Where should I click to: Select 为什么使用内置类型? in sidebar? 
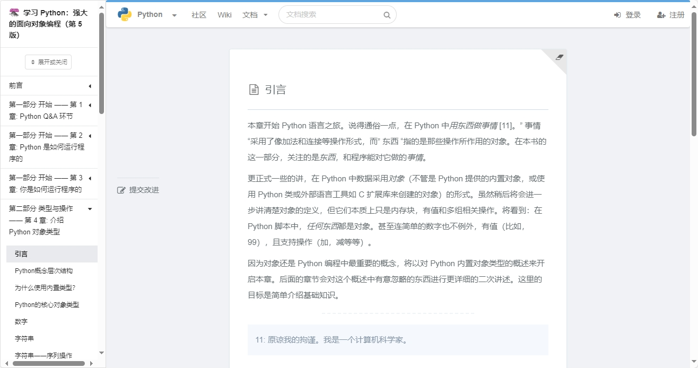pyautogui.click(x=45, y=288)
